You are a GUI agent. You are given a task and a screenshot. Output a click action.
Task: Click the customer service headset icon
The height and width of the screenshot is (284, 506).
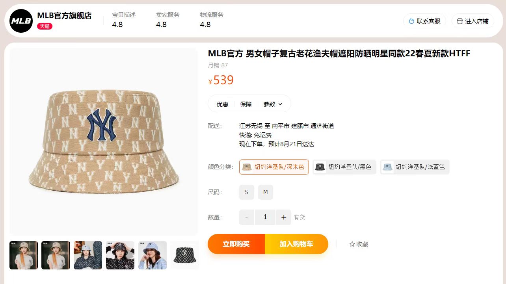pyautogui.click(x=411, y=21)
